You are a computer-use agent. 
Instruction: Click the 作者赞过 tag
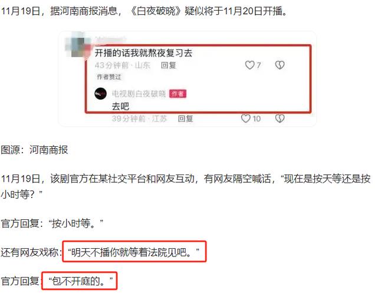click(x=109, y=77)
